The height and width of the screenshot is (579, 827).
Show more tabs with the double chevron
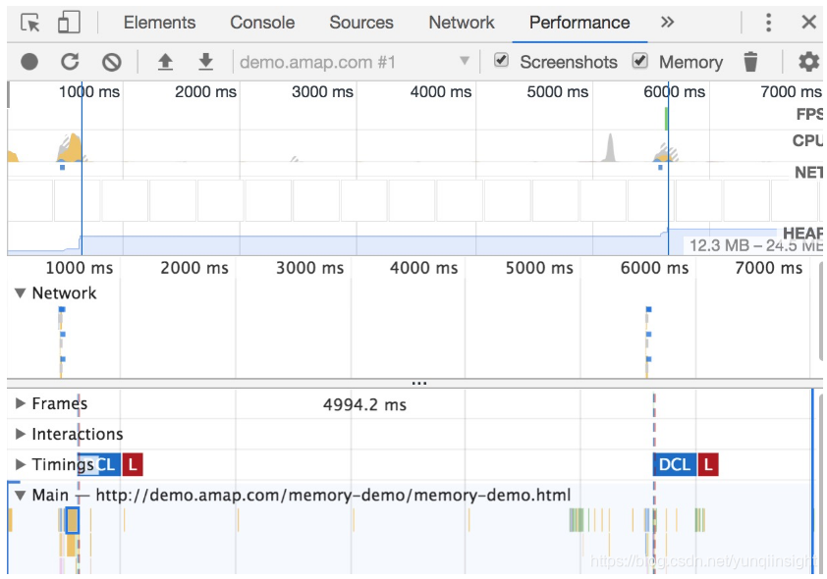[667, 23]
